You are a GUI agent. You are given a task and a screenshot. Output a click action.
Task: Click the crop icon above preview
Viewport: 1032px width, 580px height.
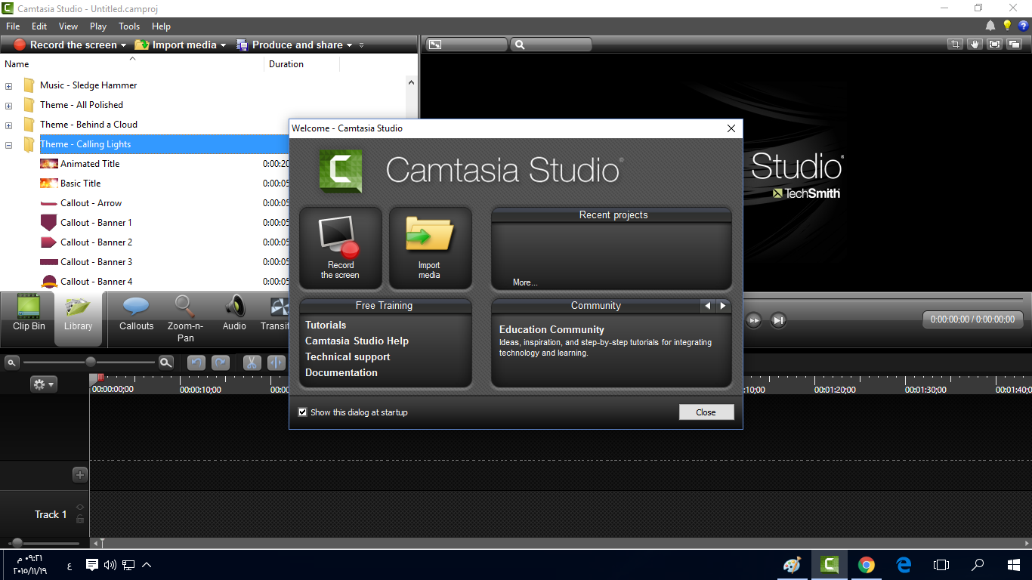point(956,45)
